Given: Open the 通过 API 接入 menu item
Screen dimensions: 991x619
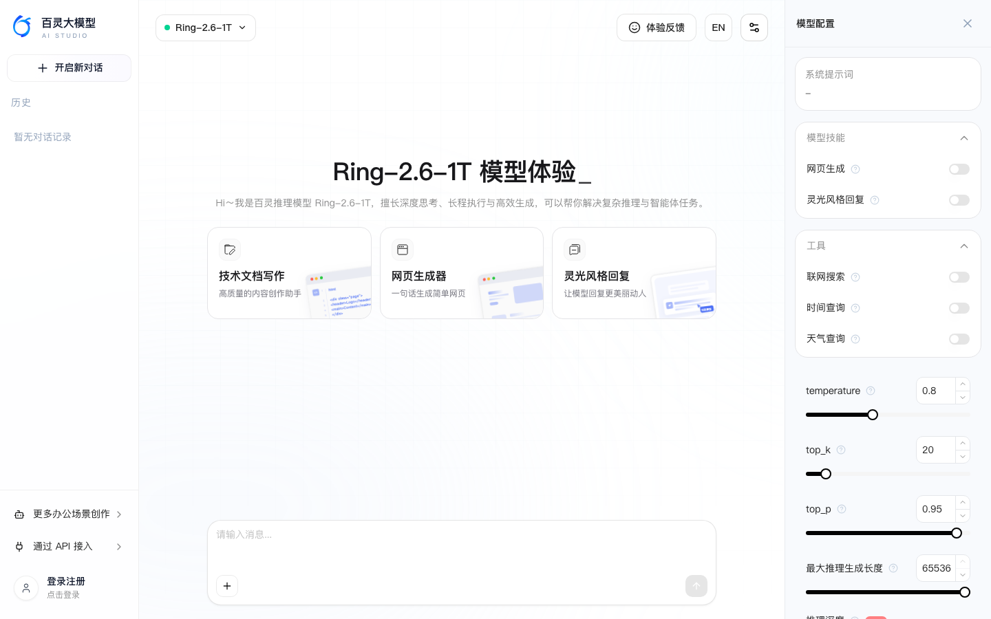Looking at the screenshot, I should point(69,547).
